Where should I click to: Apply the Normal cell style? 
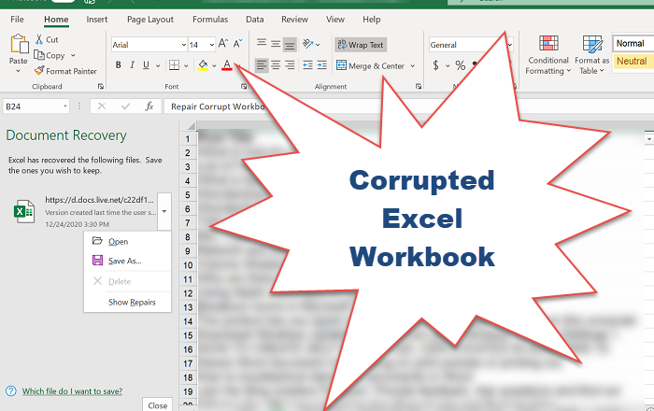pyautogui.click(x=633, y=43)
